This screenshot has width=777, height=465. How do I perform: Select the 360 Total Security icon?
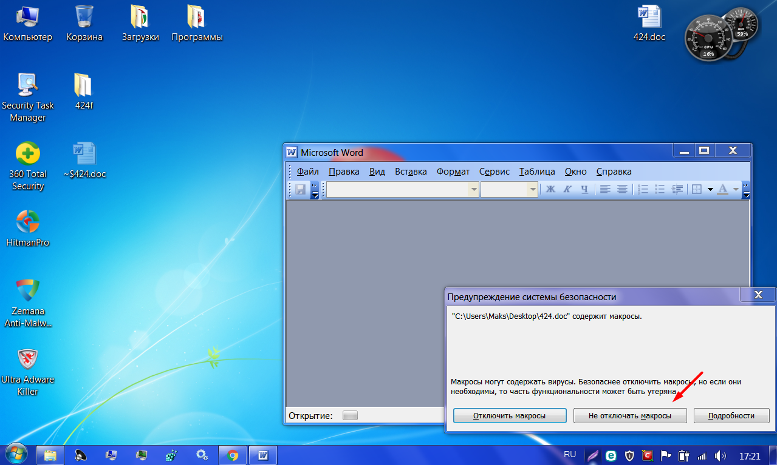(x=28, y=166)
